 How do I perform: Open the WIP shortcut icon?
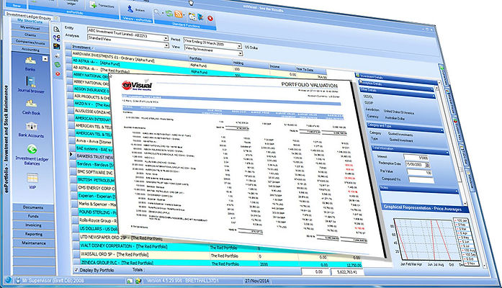[32, 178]
